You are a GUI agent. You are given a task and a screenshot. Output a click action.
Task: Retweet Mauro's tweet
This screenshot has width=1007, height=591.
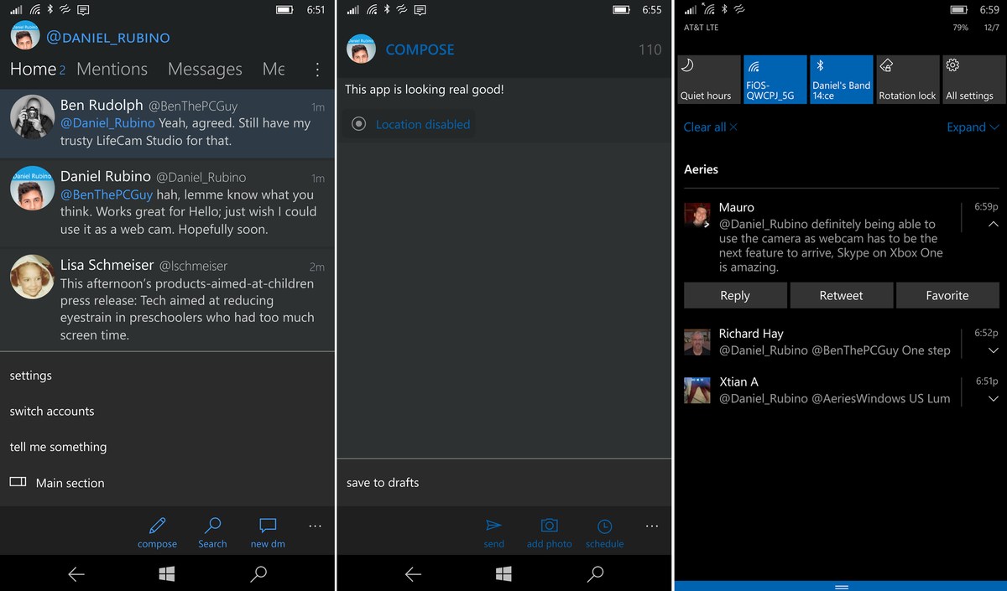coord(842,295)
